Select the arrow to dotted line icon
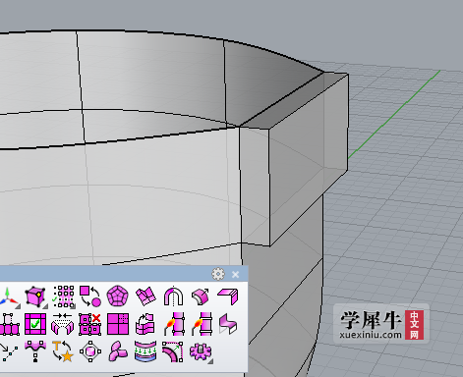Image resolution: width=463 pixels, height=377 pixels. (9, 351)
